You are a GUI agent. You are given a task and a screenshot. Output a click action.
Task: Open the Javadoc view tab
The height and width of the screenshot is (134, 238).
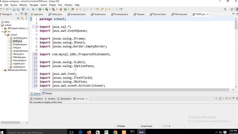pyautogui.click(x=50, y=99)
